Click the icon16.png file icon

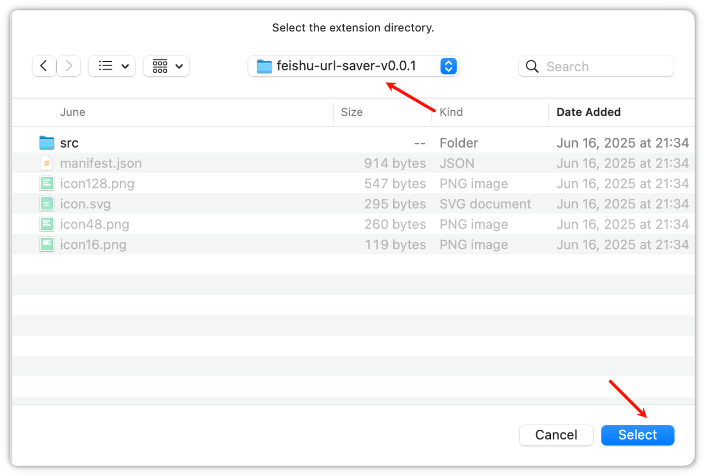(47, 245)
